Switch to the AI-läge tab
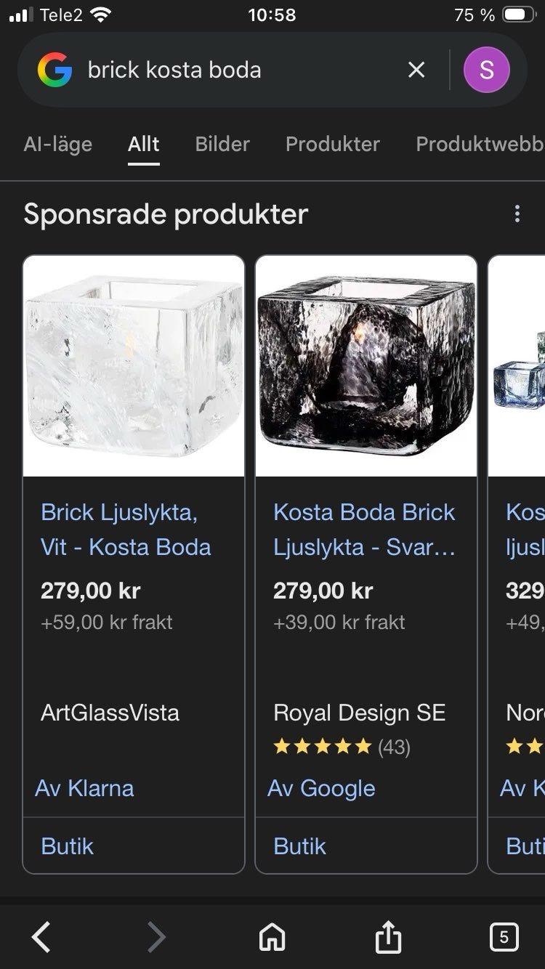This screenshot has height=969, width=545. (58, 144)
